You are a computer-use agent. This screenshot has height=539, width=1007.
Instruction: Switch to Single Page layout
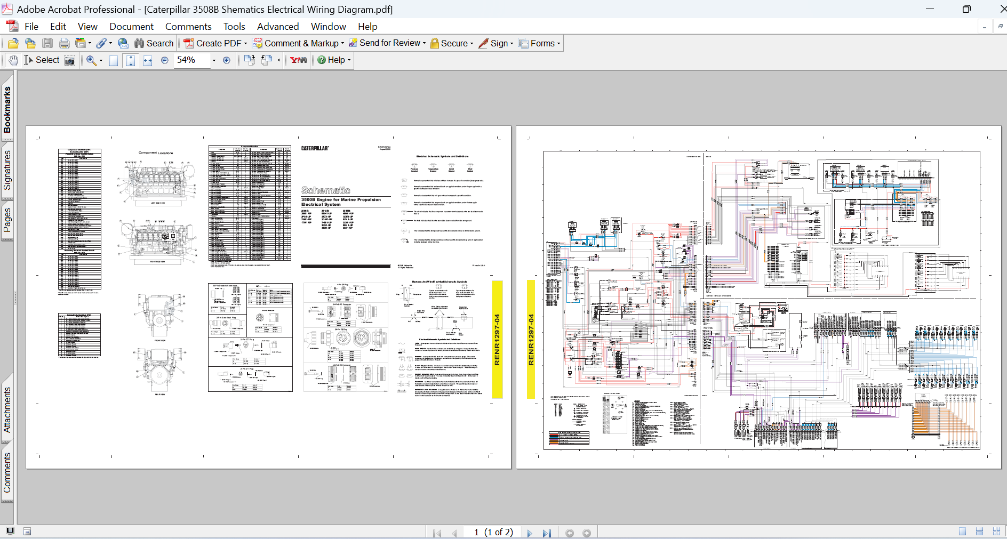coord(962,532)
